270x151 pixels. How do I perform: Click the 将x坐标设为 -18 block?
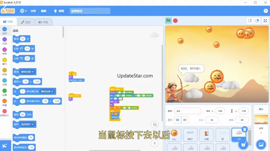tap(24, 147)
